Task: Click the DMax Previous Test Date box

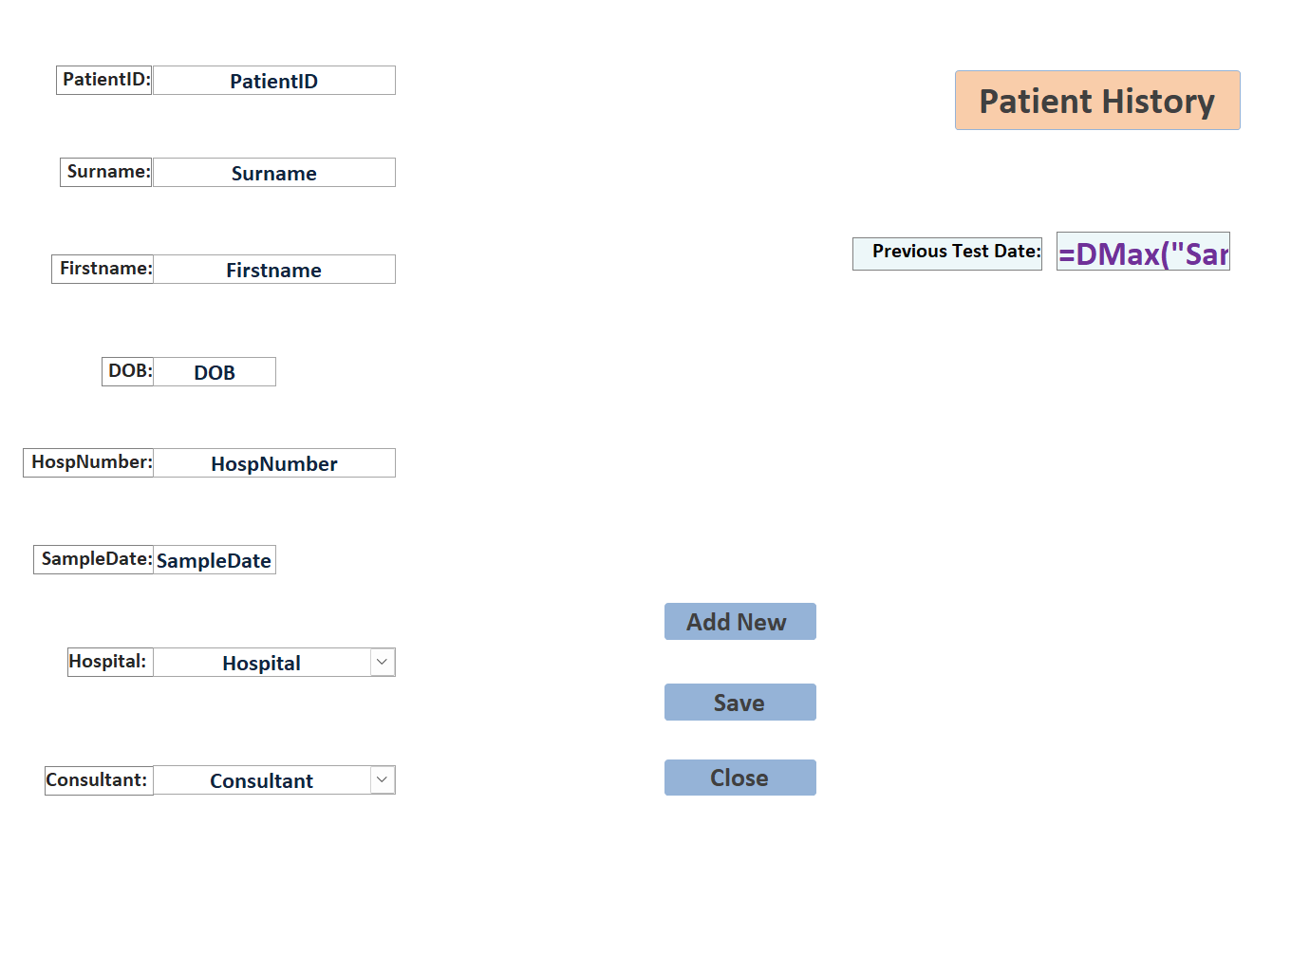Action: 1143,253
